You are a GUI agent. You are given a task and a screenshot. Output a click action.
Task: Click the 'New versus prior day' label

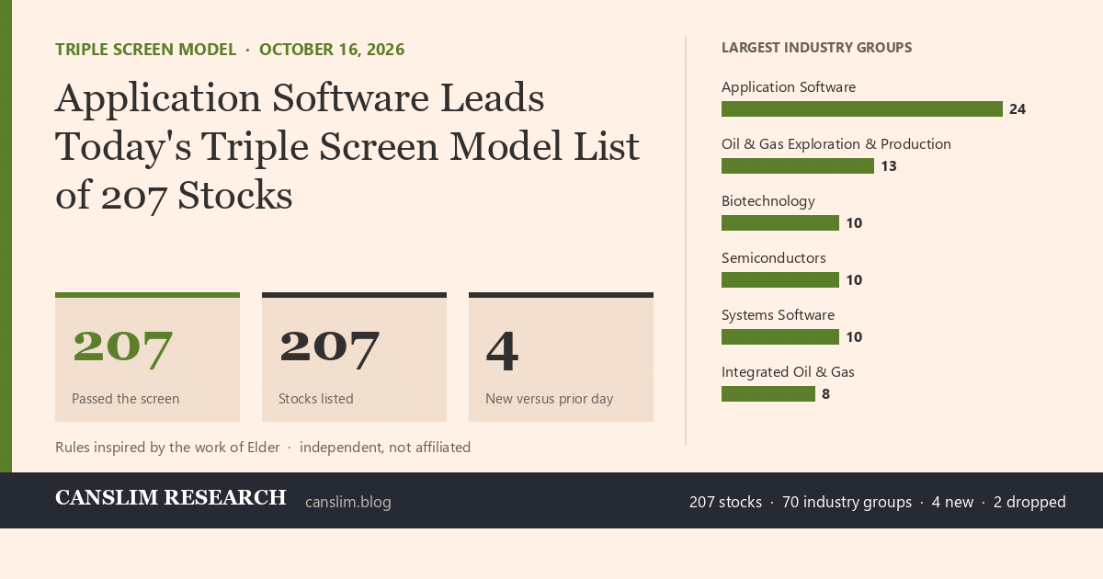click(549, 399)
